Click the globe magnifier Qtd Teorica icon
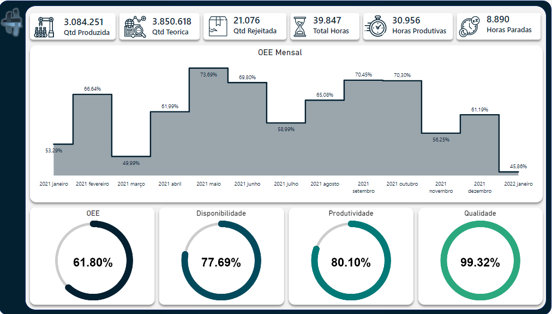The width and height of the screenshot is (552, 314). point(135,27)
